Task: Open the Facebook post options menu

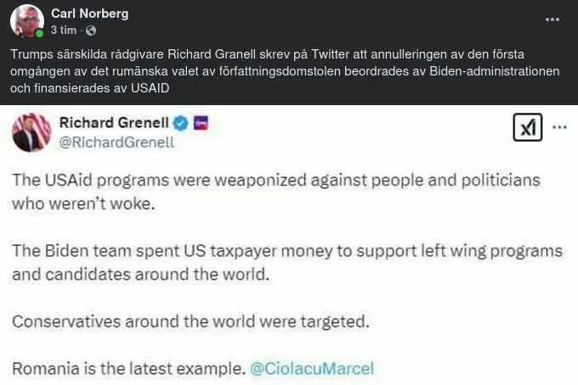Action: [x=552, y=20]
